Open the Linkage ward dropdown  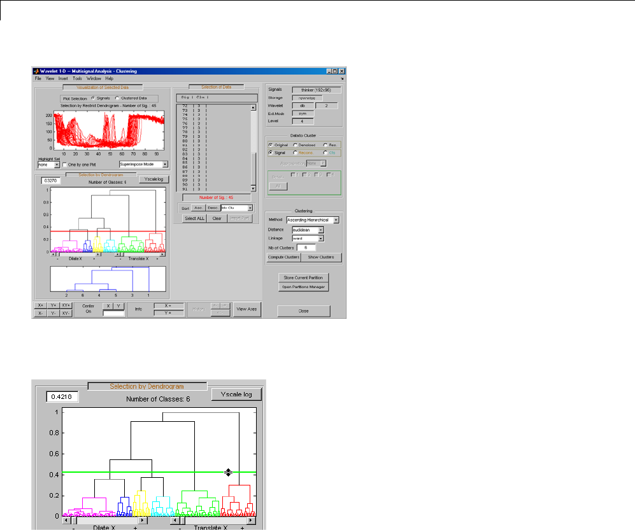(x=308, y=239)
